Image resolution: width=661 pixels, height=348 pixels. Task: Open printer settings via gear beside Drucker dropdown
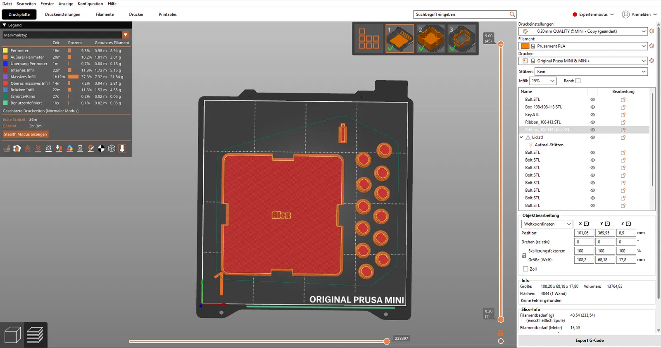652,61
